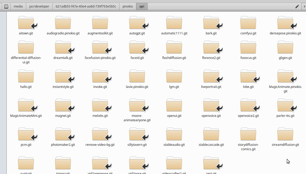Open the MagicAnimateMini.git folder
This screenshot has height=174, width=306.
click(x=26, y=105)
